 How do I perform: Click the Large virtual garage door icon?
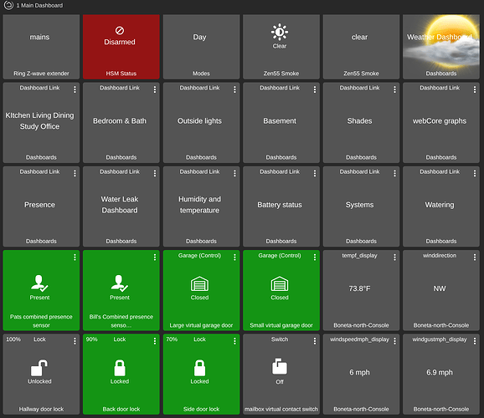[199, 283]
